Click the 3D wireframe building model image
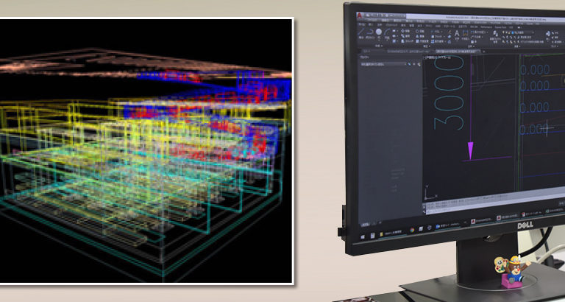565x302 pixels. pyautogui.click(x=146, y=150)
